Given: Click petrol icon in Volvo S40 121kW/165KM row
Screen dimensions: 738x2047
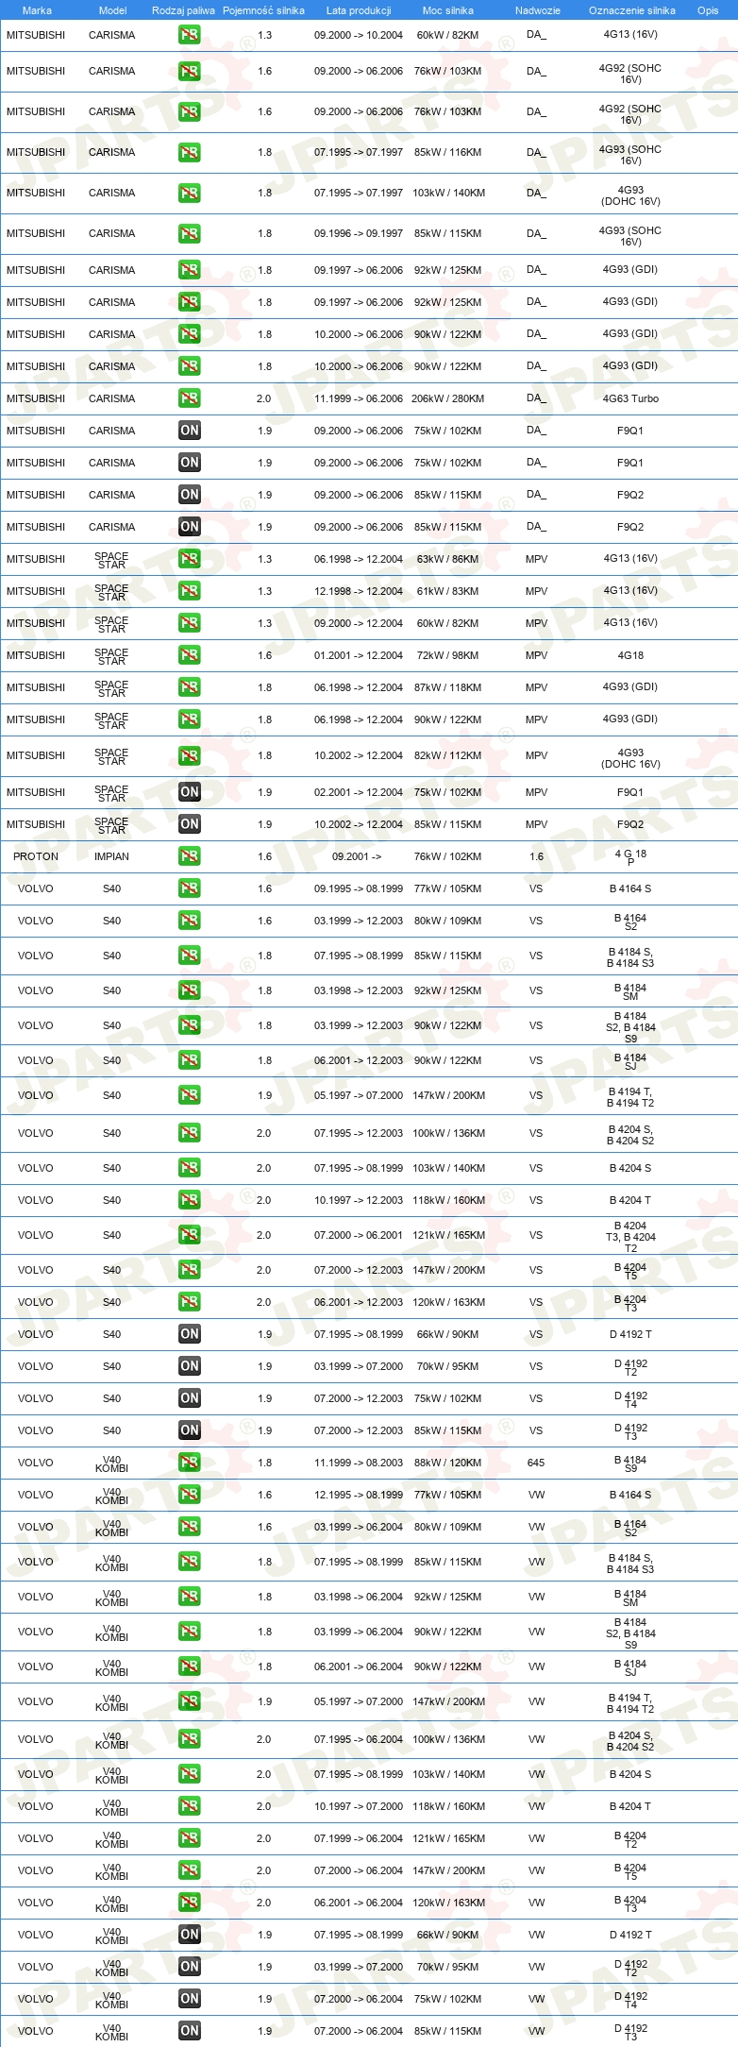Looking at the screenshot, I should [x=190, y=1235].
